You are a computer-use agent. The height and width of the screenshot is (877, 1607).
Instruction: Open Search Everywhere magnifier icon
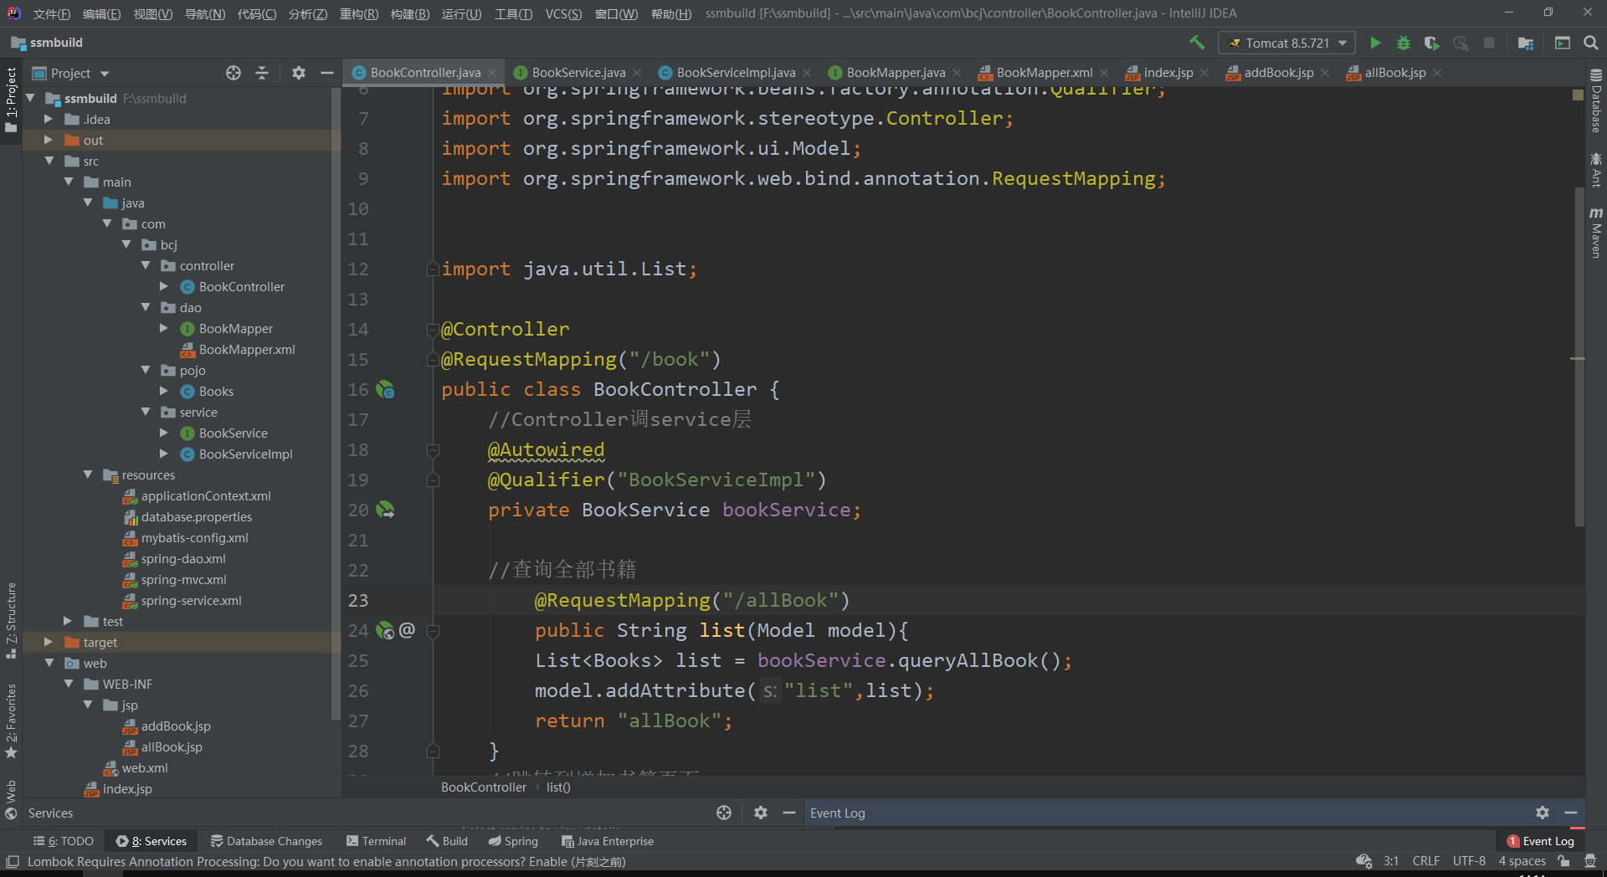pos(1591,43)
